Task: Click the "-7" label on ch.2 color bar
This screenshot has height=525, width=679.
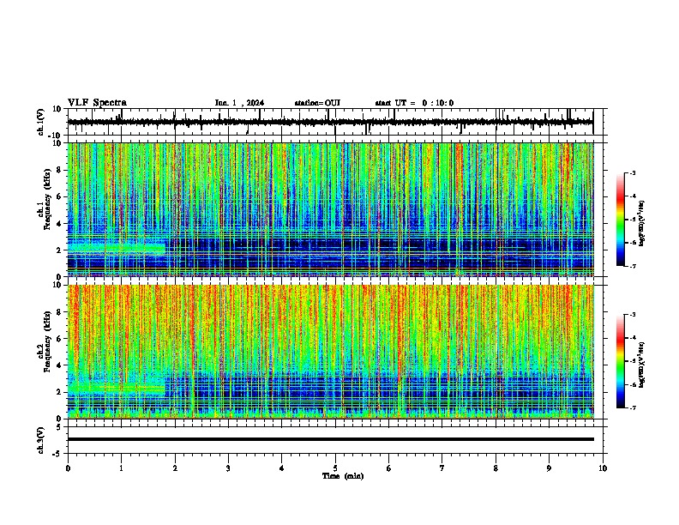Action: (633, 408)
